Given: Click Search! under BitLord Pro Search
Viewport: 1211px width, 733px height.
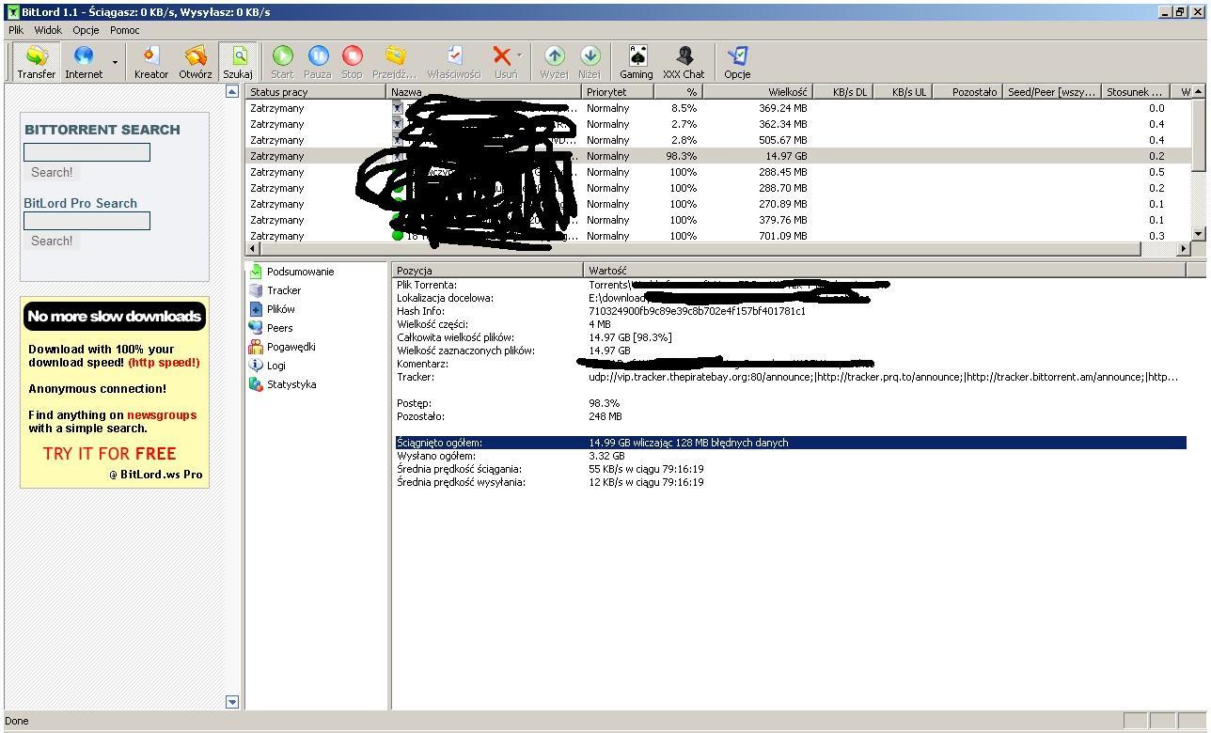Looking at the screenshot, I should pos(52,241).
